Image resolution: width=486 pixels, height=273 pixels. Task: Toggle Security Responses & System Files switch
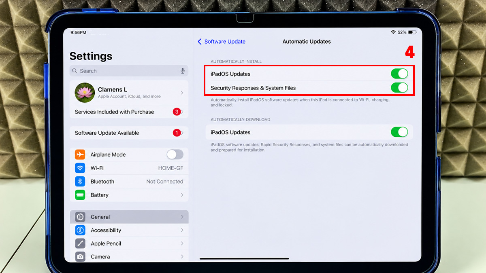[399, 88]
